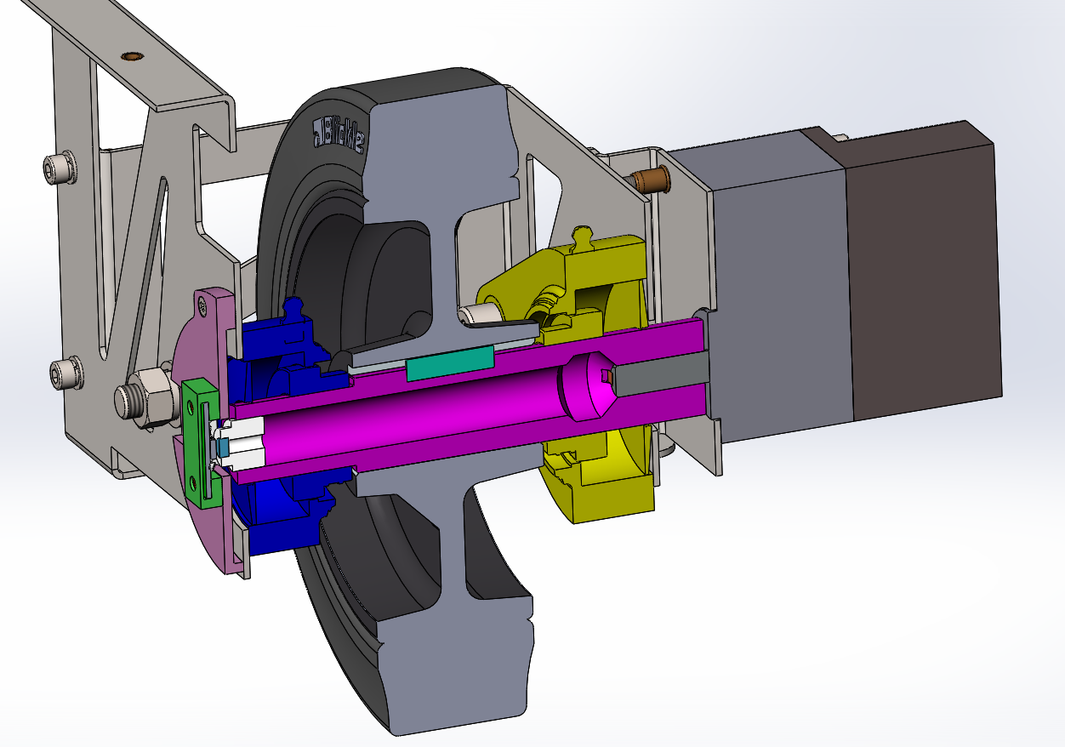Select the teal shaft key part
The height and width of the screenshot is (747, 1065).
tap(450, 363)
